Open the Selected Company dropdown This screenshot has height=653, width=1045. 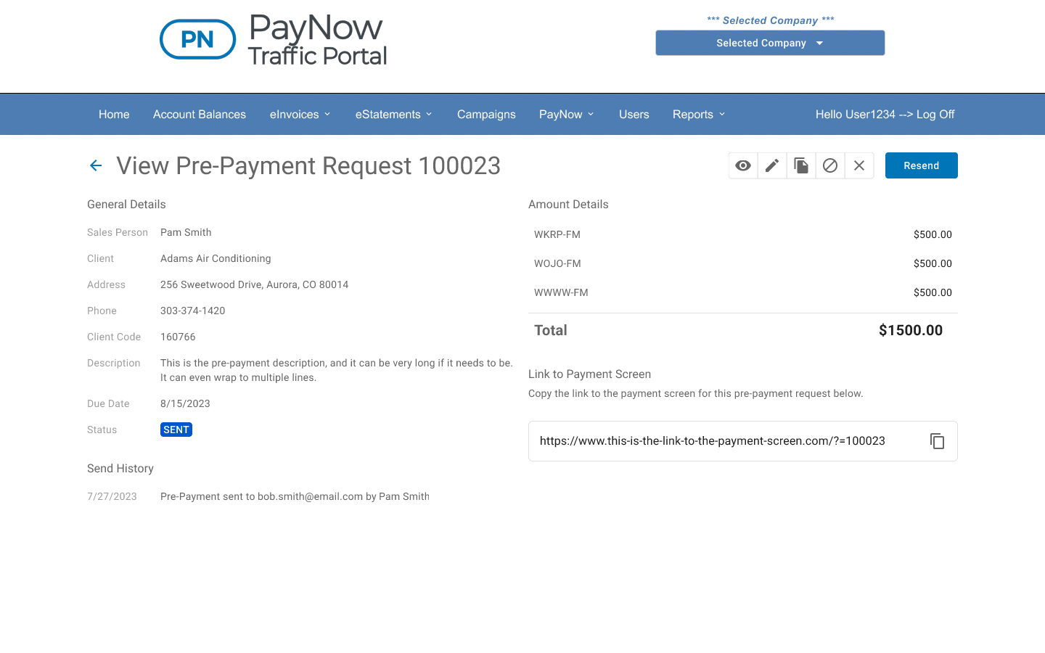pyautogui.click(x=770, y=43)
